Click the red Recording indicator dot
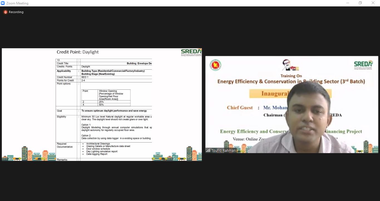380x201 pixels. 5,12
